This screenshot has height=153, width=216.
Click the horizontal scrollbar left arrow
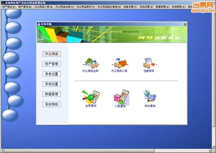tap(2, 150)
